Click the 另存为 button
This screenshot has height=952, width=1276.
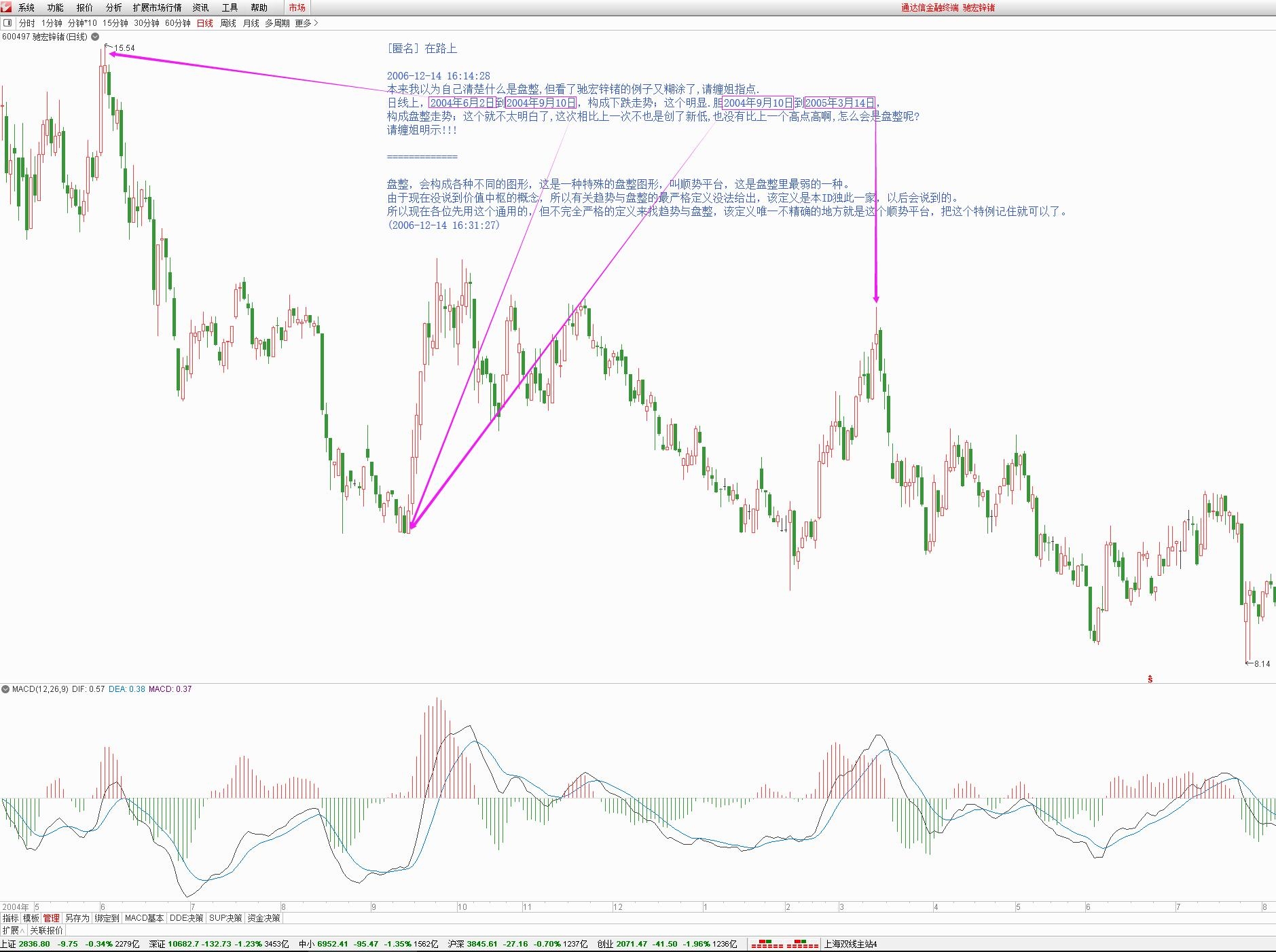tap(77, 918)
